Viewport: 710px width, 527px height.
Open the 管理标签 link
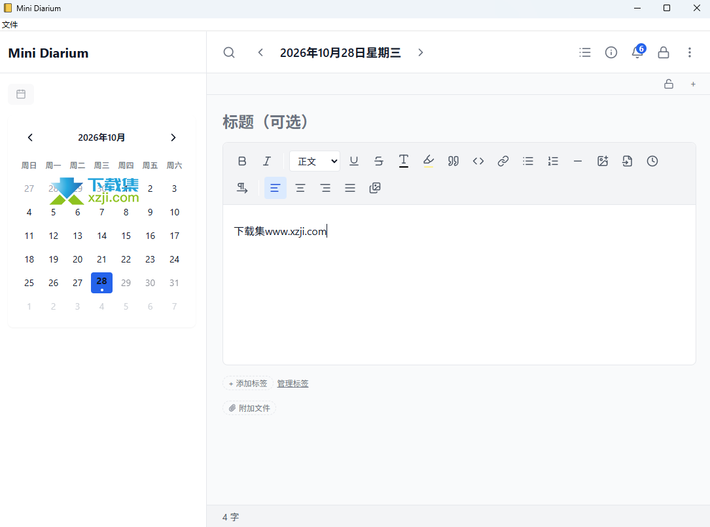[x=293, y=384]
